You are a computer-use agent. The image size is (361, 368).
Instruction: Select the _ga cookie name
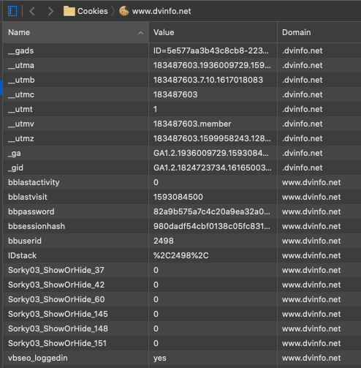(x=15, y=153)
